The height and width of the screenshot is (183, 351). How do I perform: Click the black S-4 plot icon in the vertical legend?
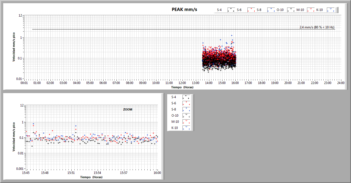point(186,97)
